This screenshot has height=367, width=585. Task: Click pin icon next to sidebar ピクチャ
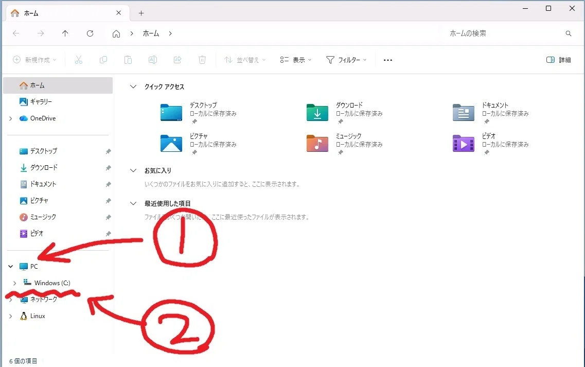(x=108, y=201)
